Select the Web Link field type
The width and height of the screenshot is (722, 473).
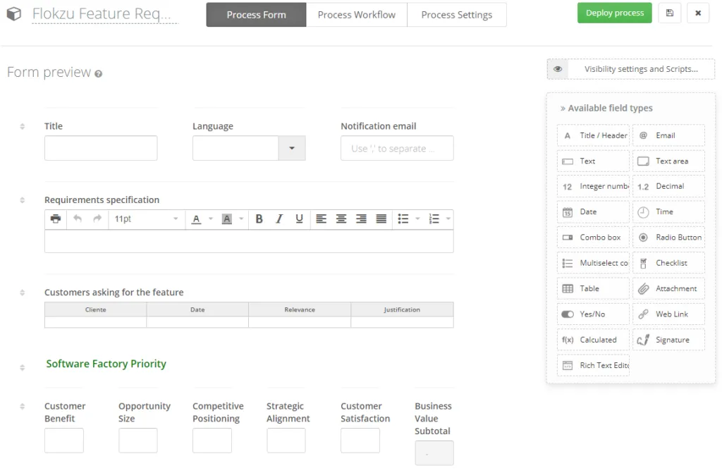point(668,314)
